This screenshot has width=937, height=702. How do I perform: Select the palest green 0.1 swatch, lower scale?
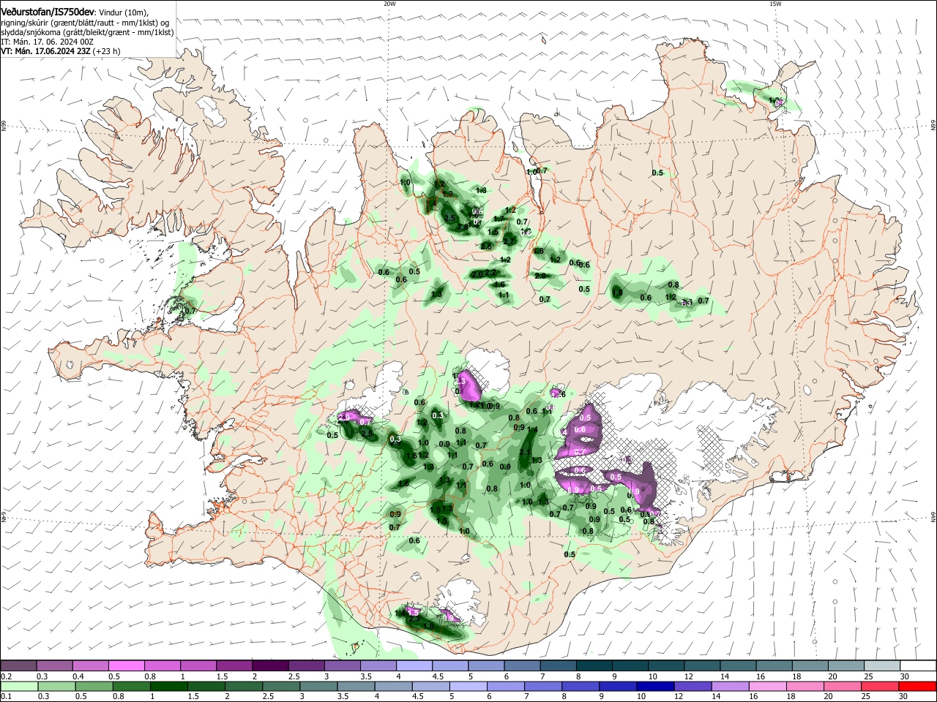(x=19, y=687)
